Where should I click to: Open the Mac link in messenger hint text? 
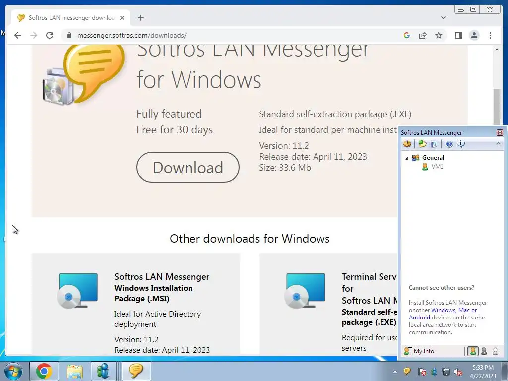pos(464,310)
